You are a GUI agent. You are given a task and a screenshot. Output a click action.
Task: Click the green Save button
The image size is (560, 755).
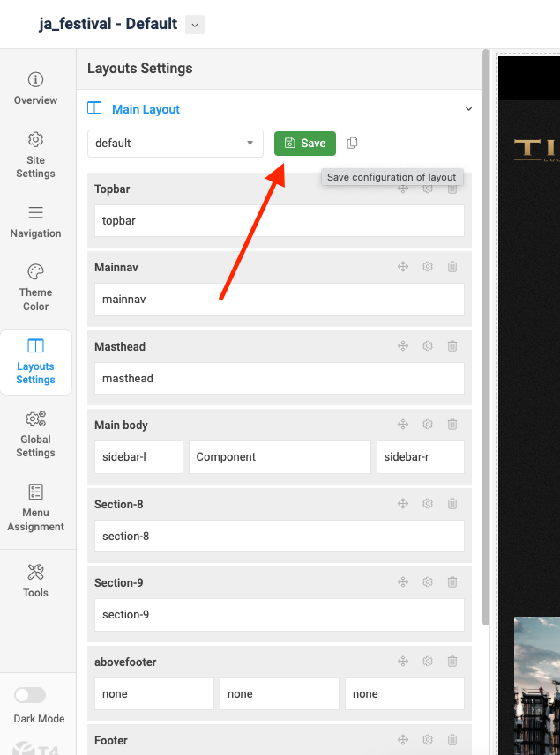[x=305, y=143]
